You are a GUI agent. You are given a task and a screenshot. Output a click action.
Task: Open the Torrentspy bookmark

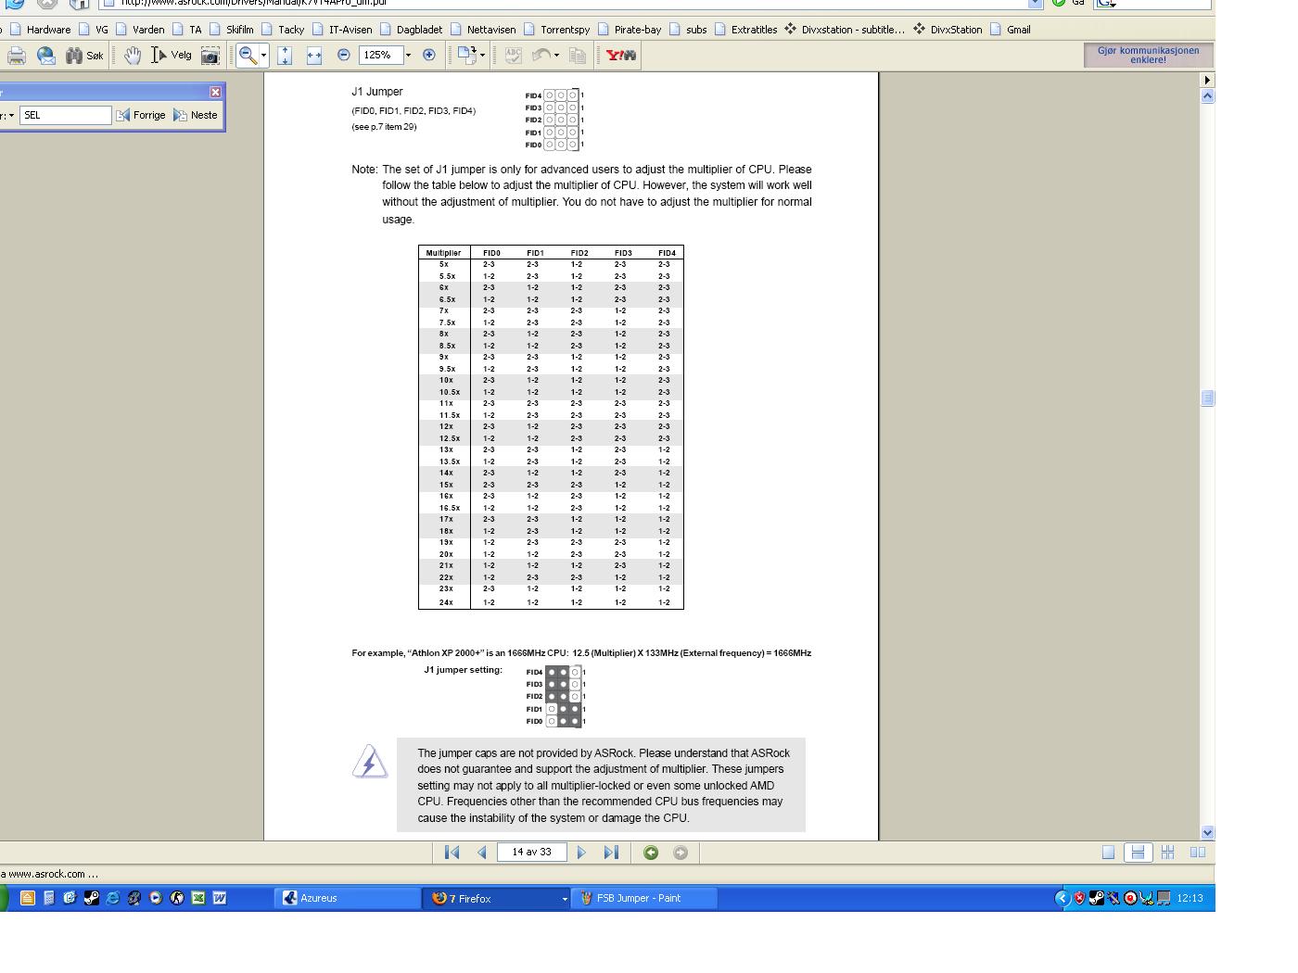click(x=556, y=30)
